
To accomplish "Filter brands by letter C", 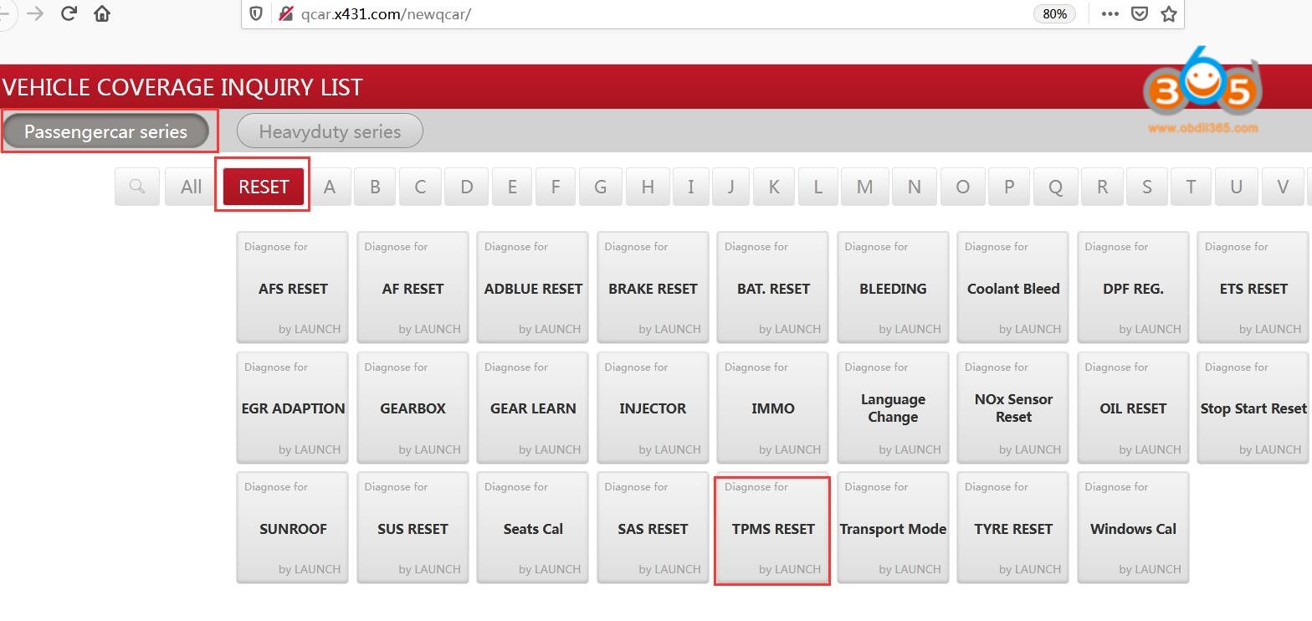I will 420,187.
